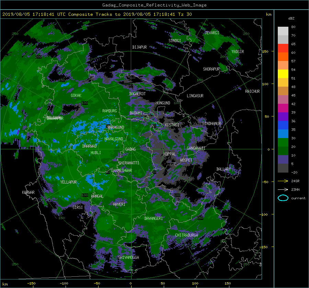
Task: Click the SHORAPUR city label
Action: (x=211, y=69)
